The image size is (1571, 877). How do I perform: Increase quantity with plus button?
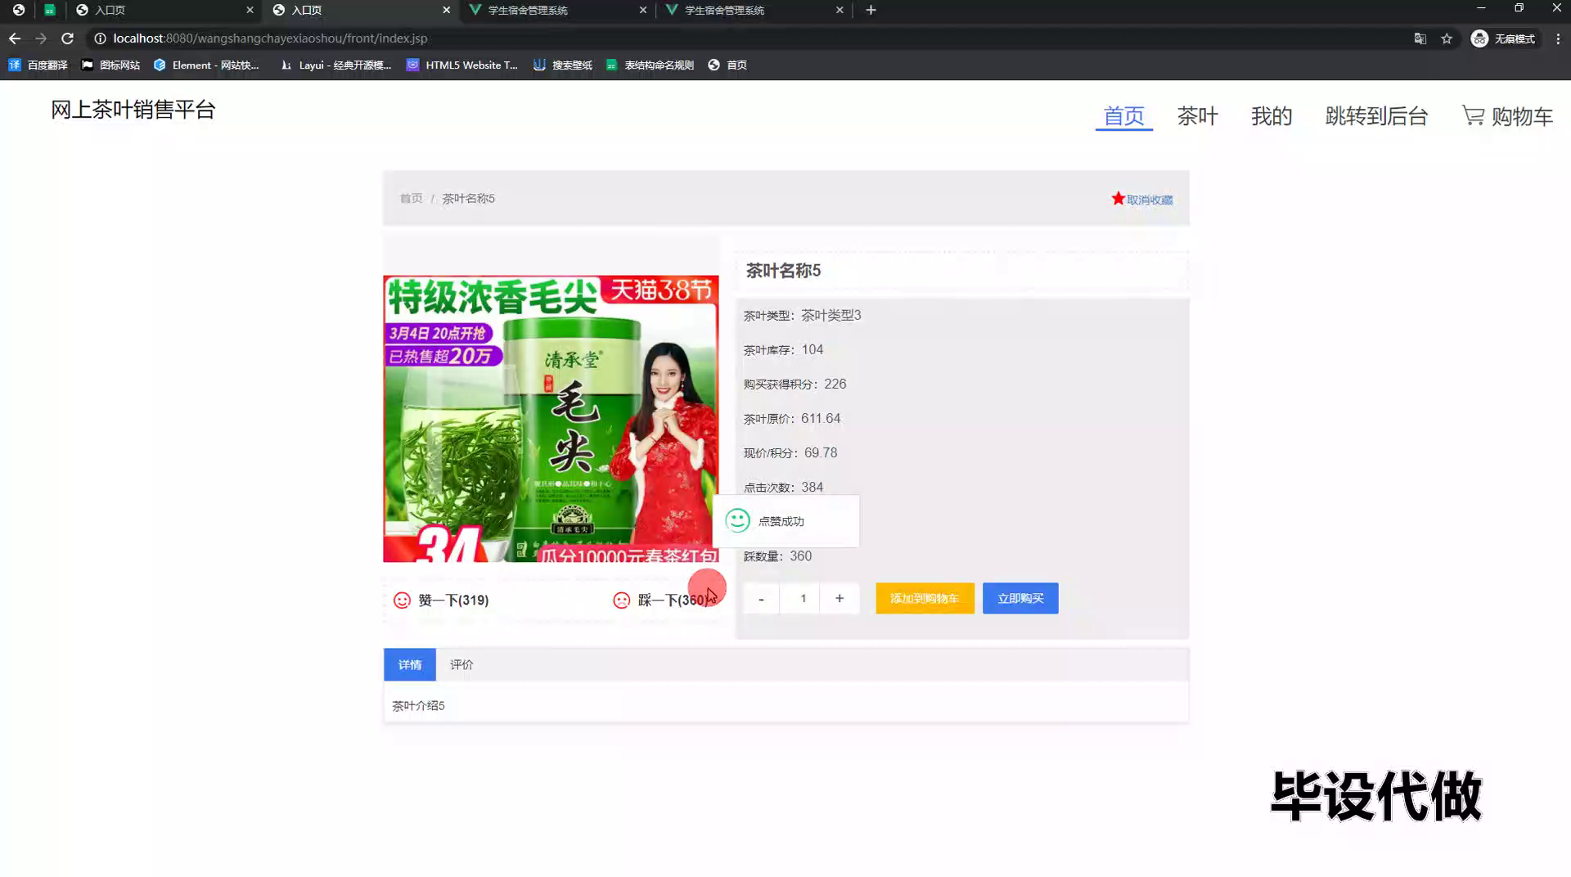[x=840, y=598]
